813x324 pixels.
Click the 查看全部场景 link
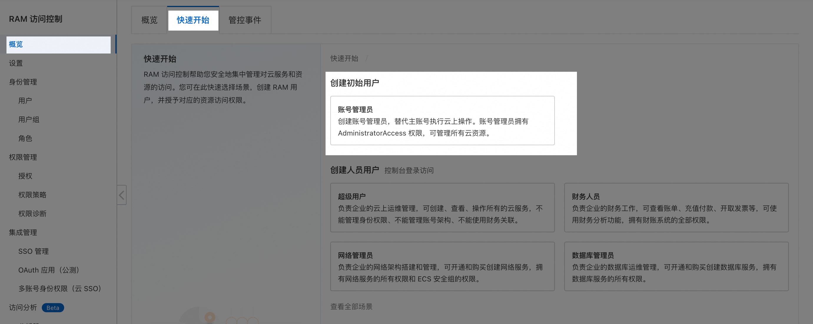click(351, 306)
